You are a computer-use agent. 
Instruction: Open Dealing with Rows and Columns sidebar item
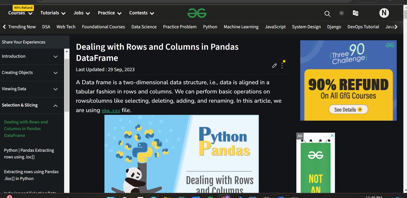(26, 128)
